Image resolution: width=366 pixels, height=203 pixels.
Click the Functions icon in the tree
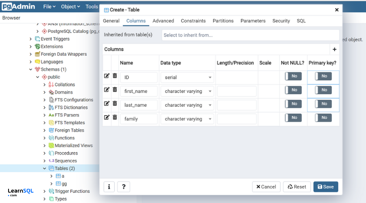pyautogui.click(x=51, y=138)
